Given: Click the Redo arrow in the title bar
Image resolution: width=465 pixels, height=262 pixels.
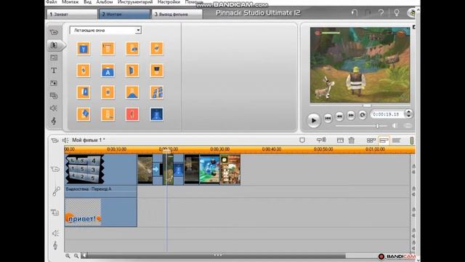Looking at the screenshot, I should pos(368,13).
